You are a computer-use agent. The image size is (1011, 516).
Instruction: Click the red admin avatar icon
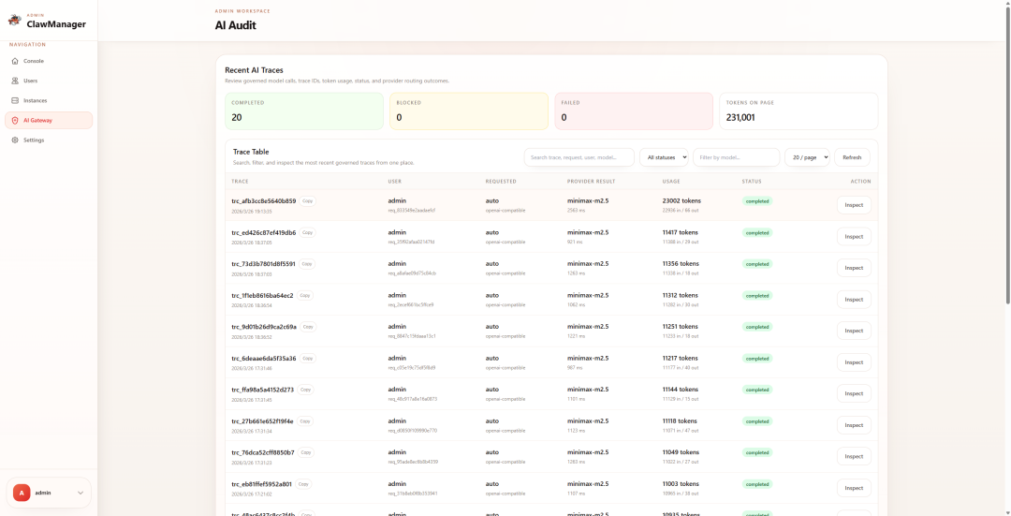(22, 493)
